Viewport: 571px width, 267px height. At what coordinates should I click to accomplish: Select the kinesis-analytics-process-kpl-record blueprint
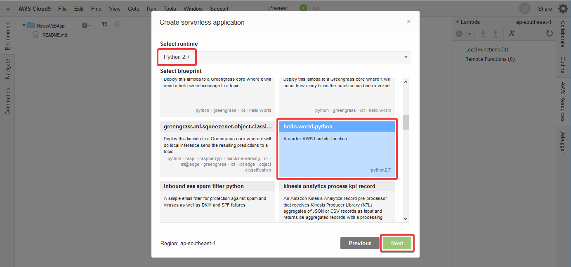click(x=337, y=202)
